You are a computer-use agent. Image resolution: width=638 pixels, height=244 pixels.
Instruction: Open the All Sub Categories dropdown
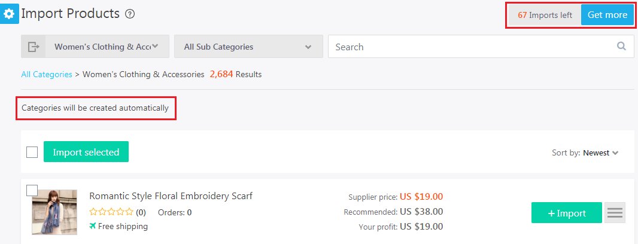tap(248, 47)
